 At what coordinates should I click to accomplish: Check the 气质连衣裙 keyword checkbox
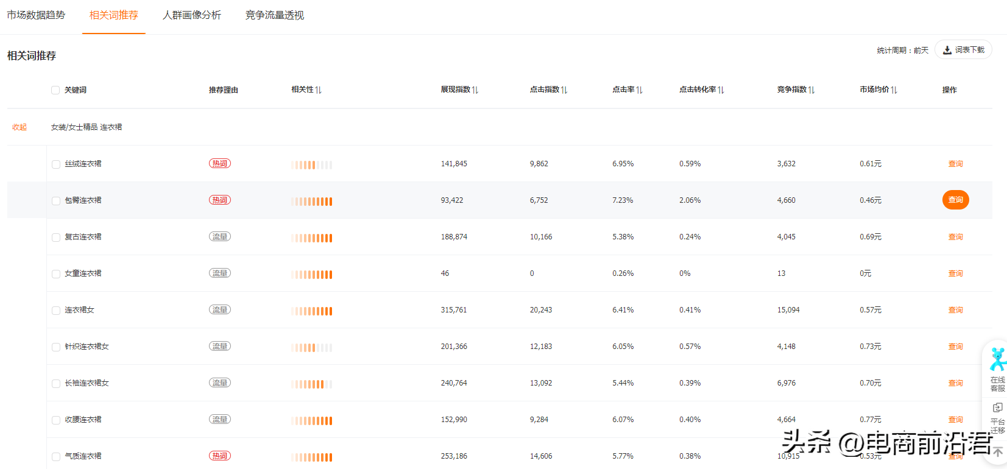[56, 457]
